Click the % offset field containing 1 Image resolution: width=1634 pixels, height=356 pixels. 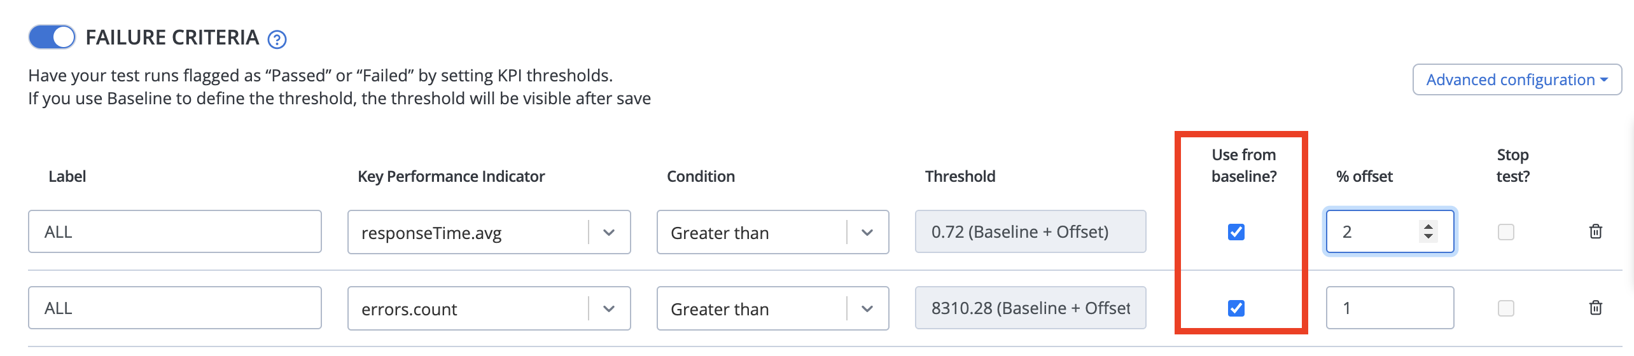[x=1390, y=308]
